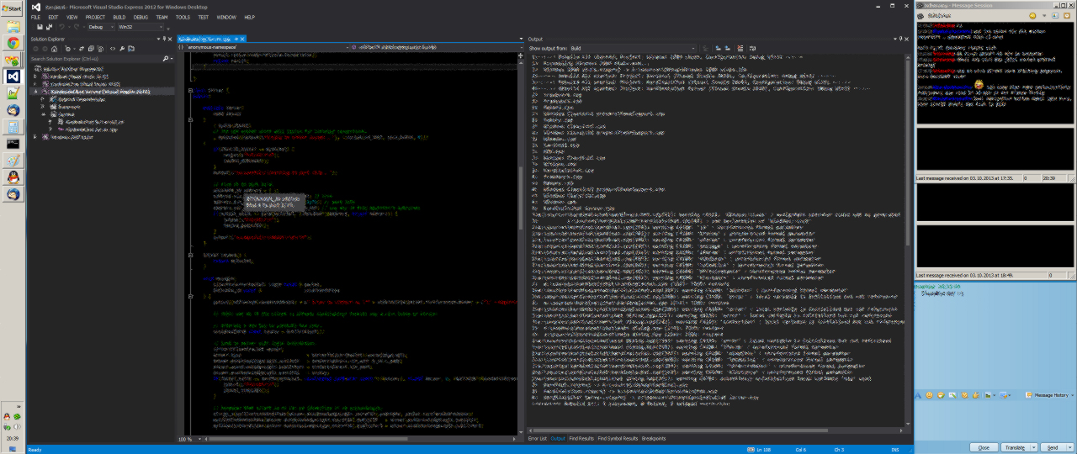
Task: Open Google Chrome from the taskbar
Action: pyautogui.click(x=13, y=43)
